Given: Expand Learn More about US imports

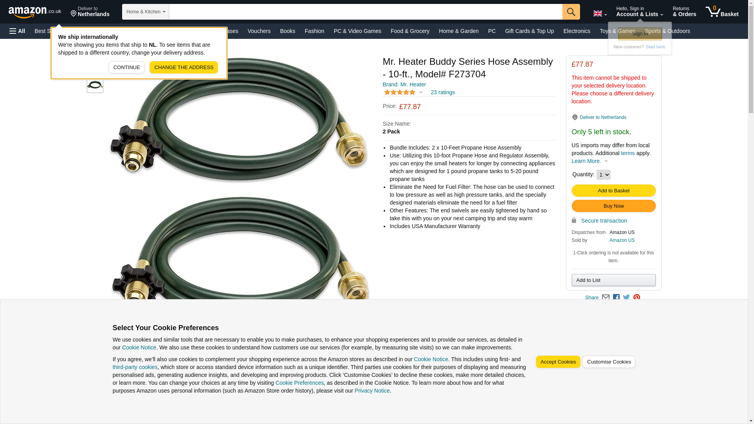Looking at the screenshot, I should 589,161.
